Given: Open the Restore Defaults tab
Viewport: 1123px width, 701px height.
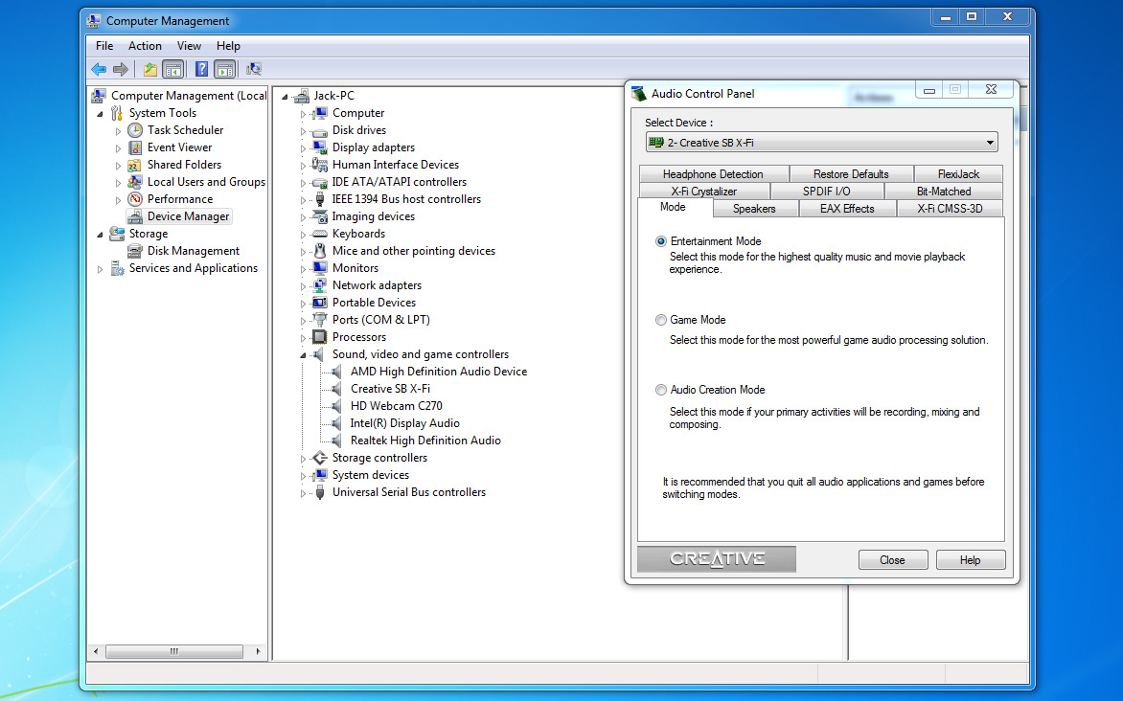Looking at the screenshot, I should (851, 174).
